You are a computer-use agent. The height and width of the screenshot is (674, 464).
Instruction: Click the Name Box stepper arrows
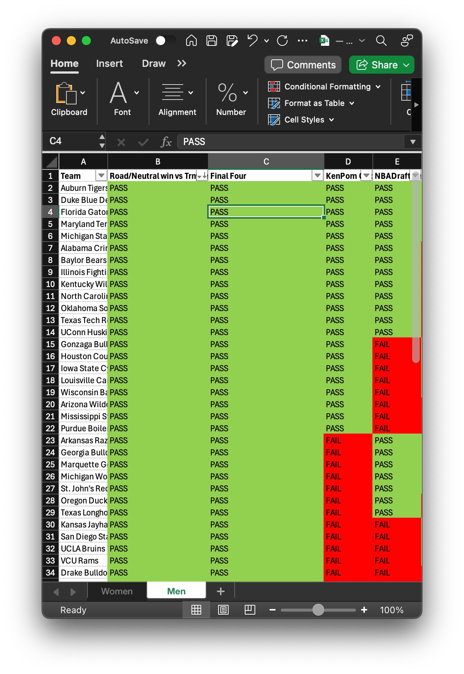point(102,141)
